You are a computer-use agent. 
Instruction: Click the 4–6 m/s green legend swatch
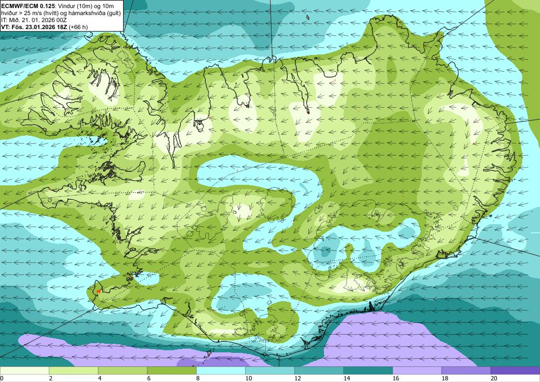123,371
